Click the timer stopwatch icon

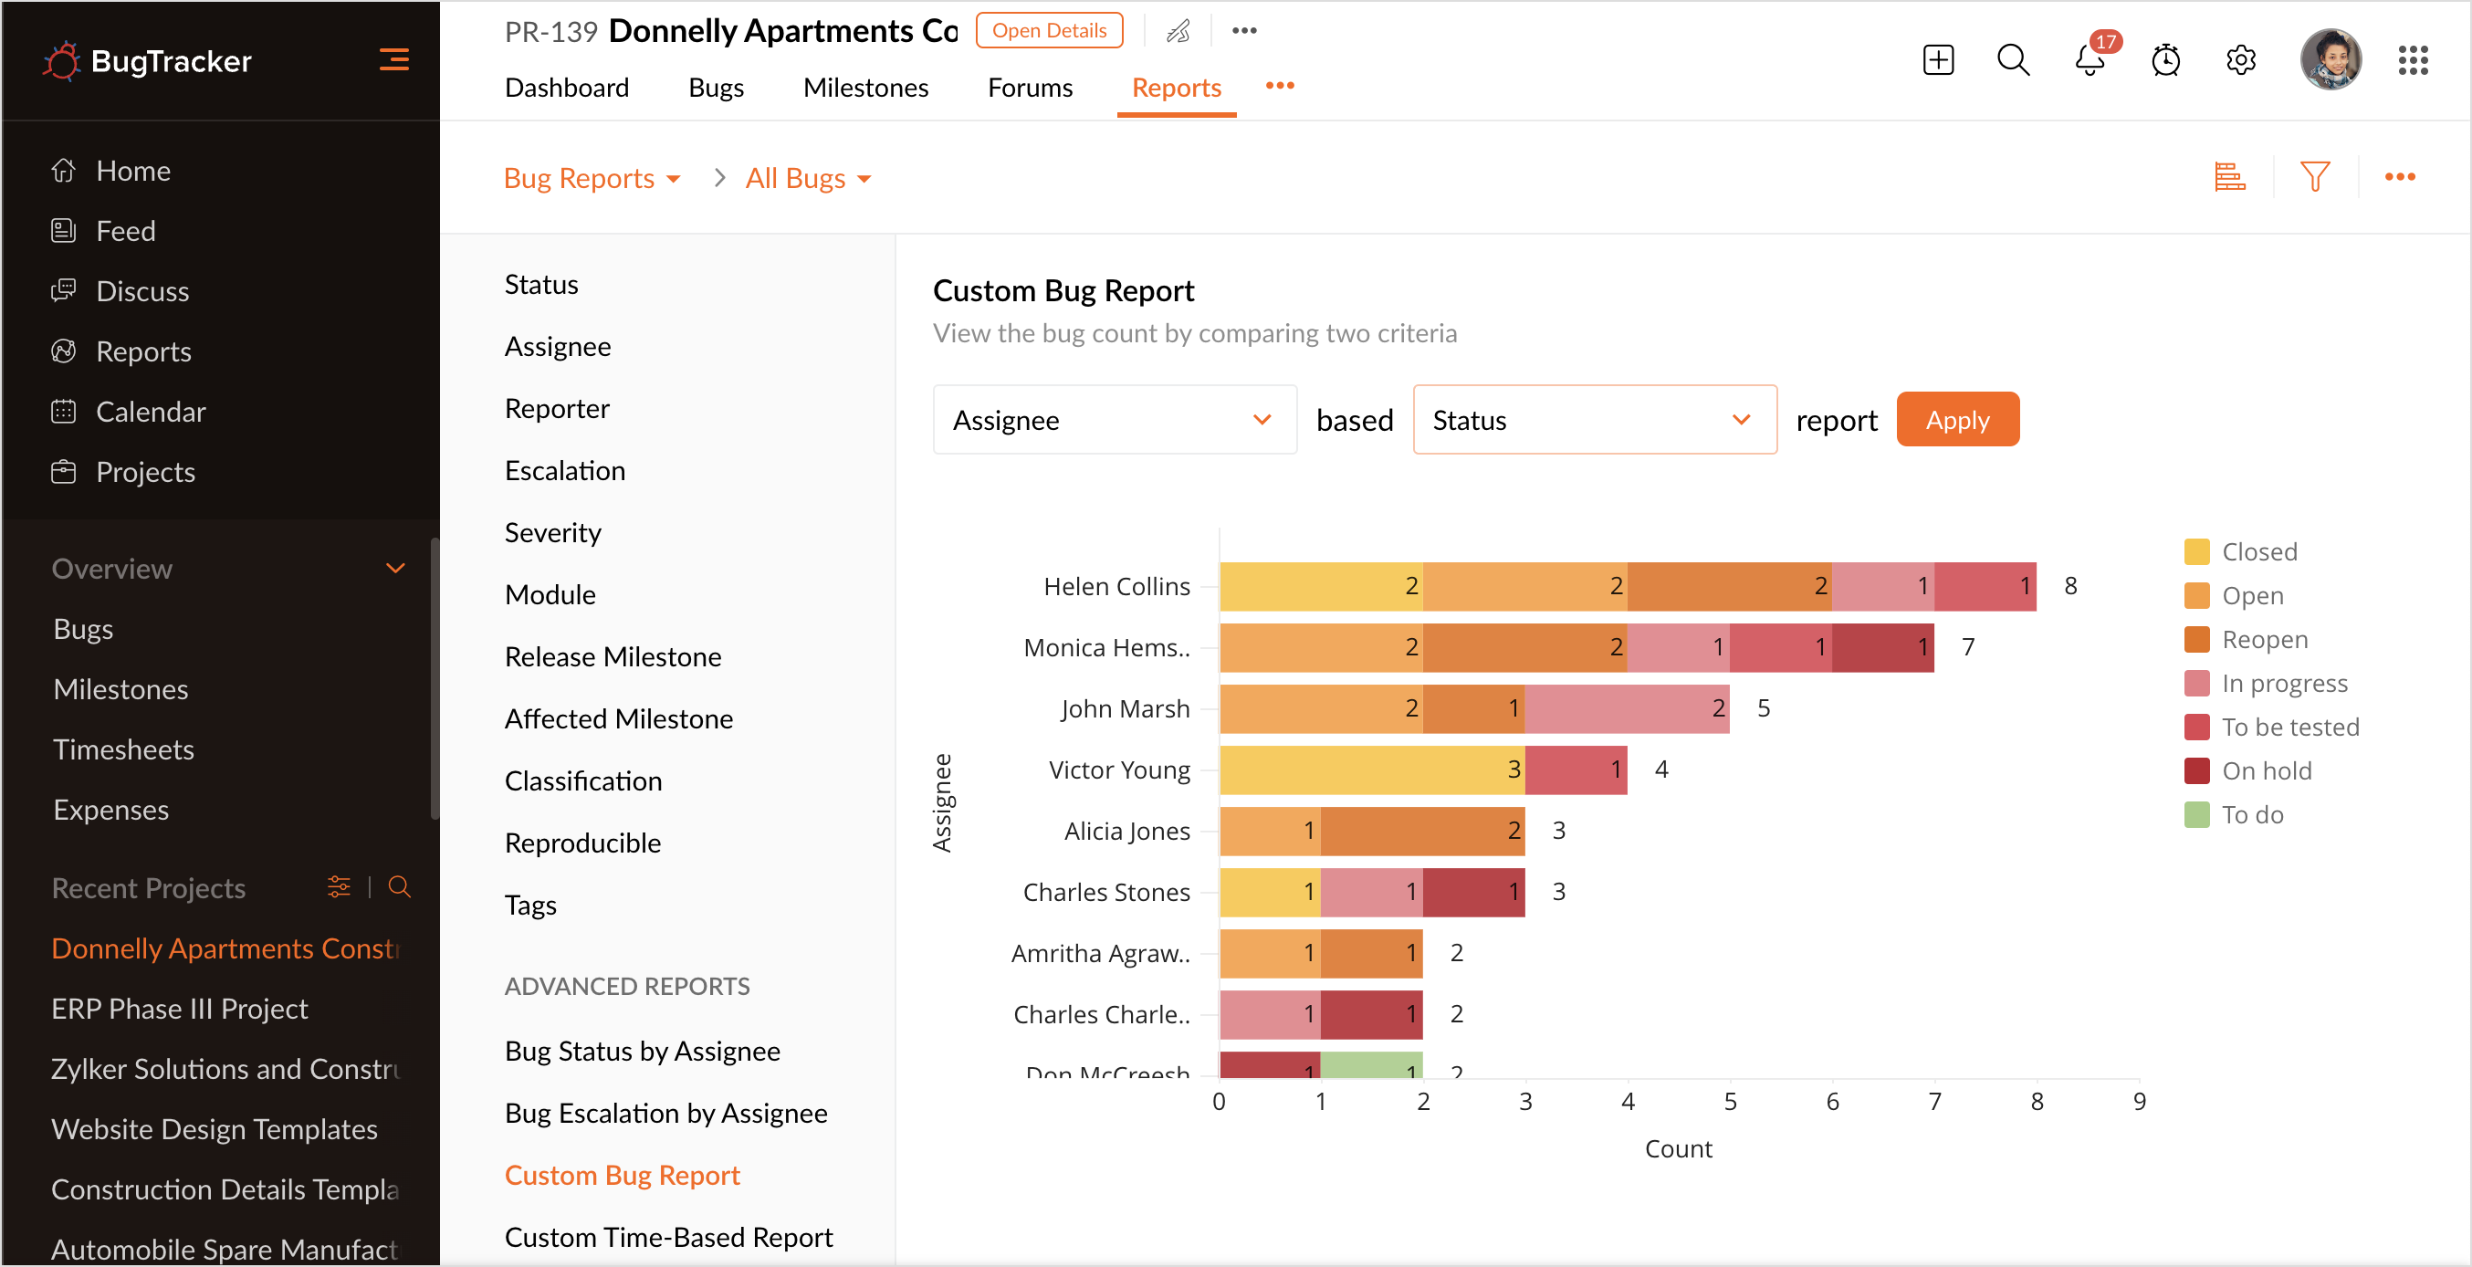tap(2165, 60)
